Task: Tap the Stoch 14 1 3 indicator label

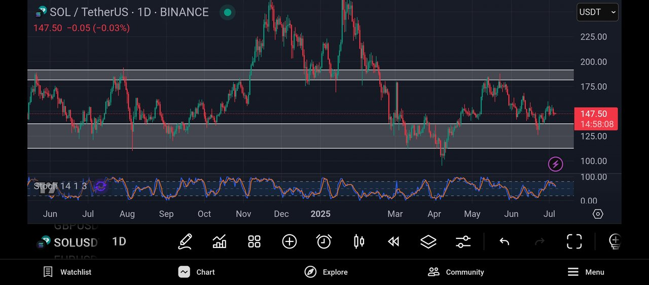Action: (60, 186)
